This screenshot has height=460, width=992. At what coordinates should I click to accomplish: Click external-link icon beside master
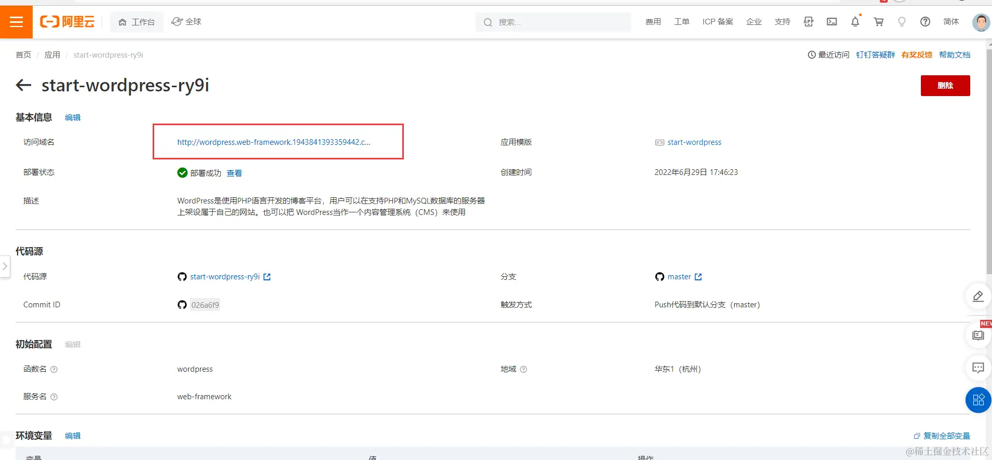pos(698,277)
